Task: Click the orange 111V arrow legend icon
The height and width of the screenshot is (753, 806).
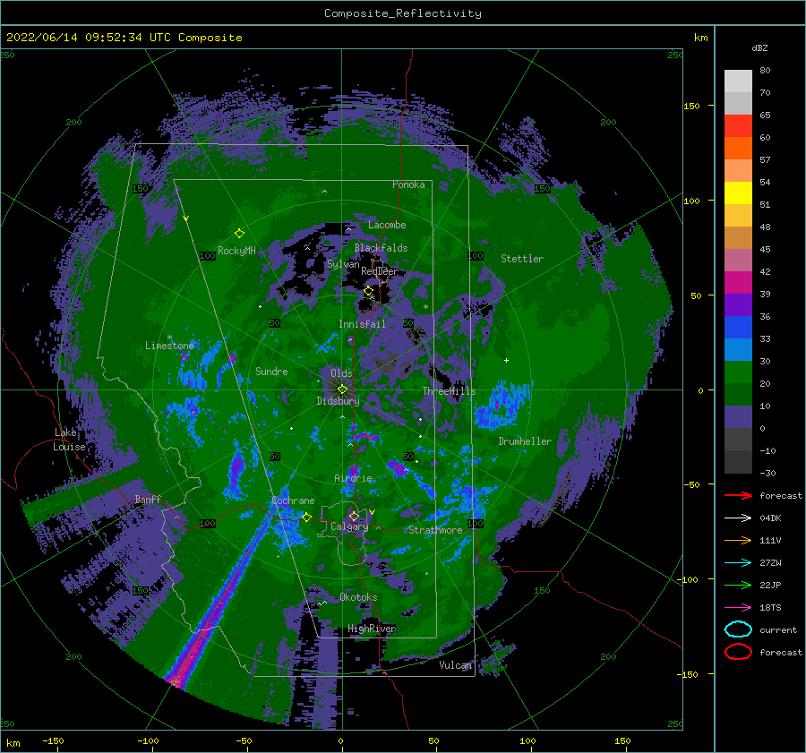Action: click(x=738, y=540)
